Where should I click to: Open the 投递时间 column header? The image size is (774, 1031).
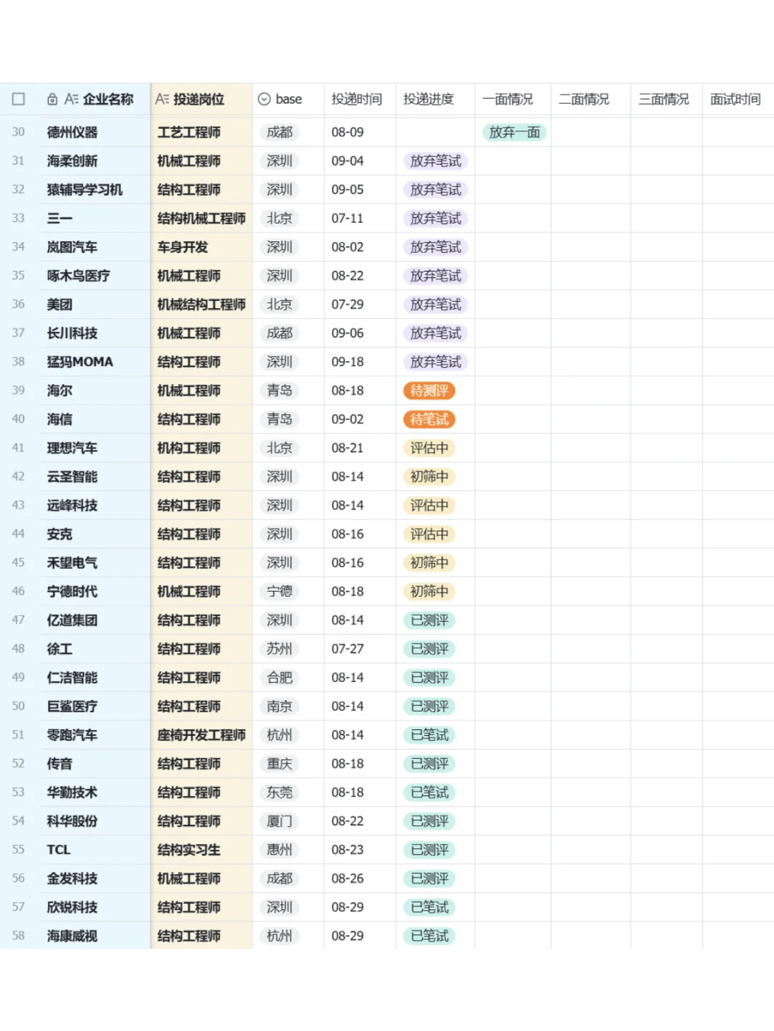(x=360, y=99)
